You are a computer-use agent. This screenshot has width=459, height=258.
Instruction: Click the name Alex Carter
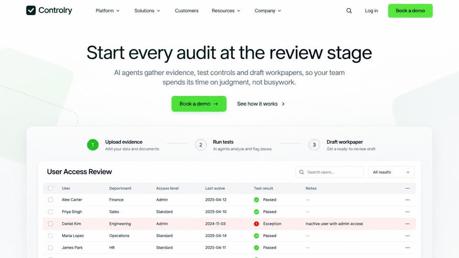click(x=72, y=200)
